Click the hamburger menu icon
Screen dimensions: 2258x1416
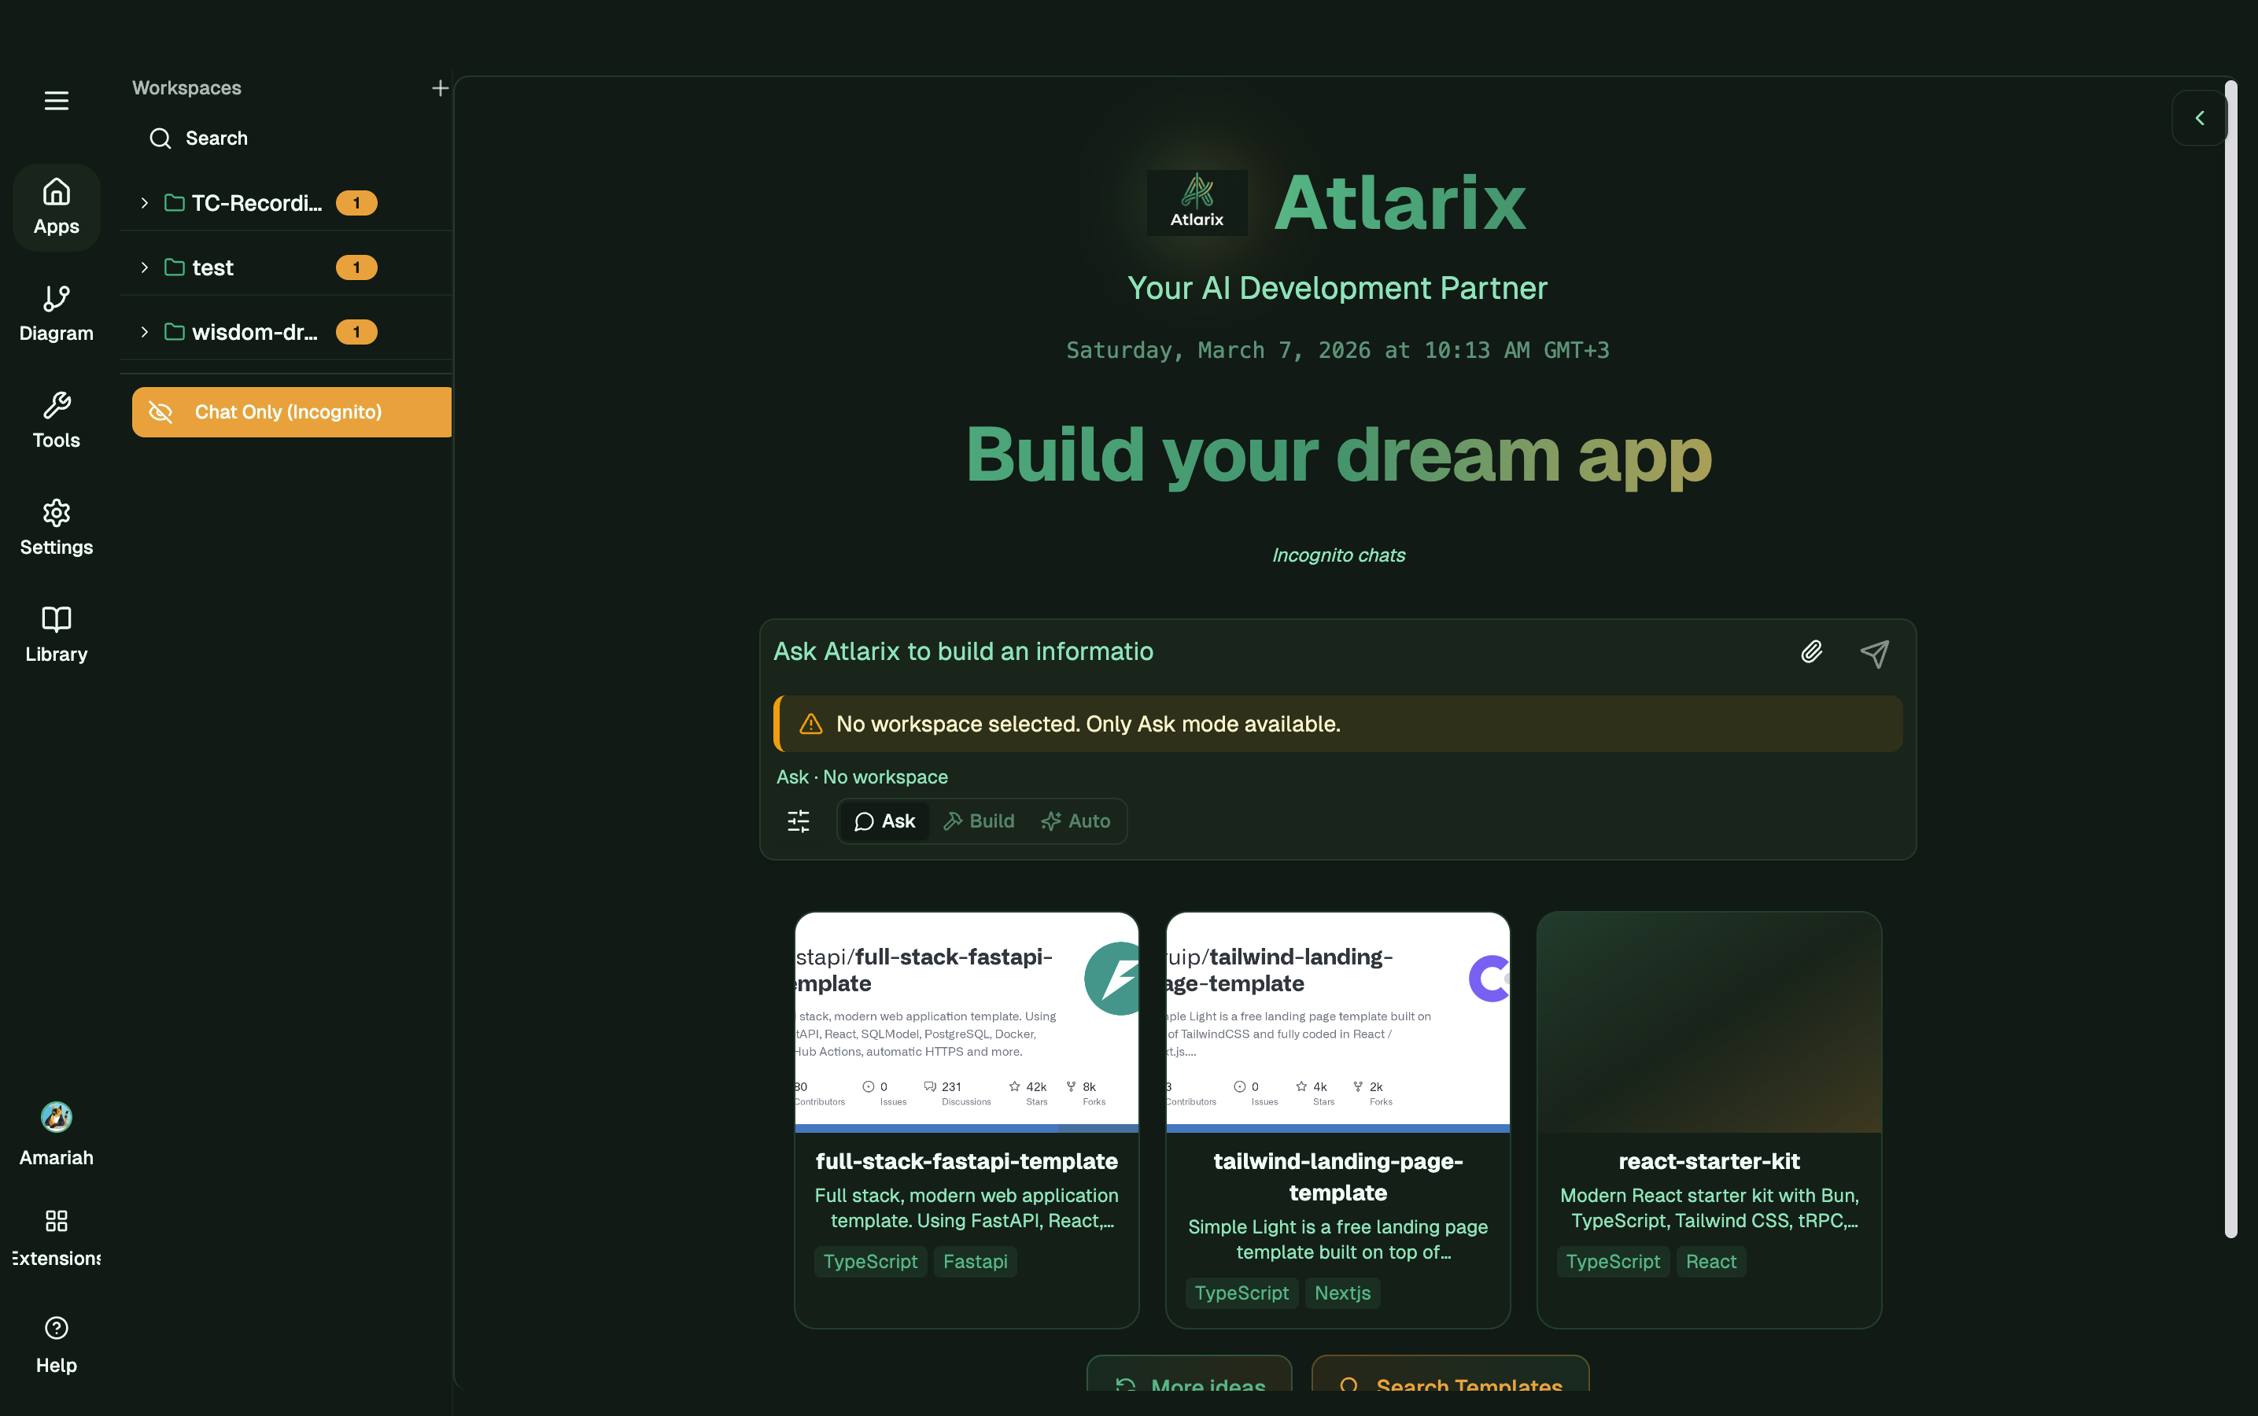point(56,100)
